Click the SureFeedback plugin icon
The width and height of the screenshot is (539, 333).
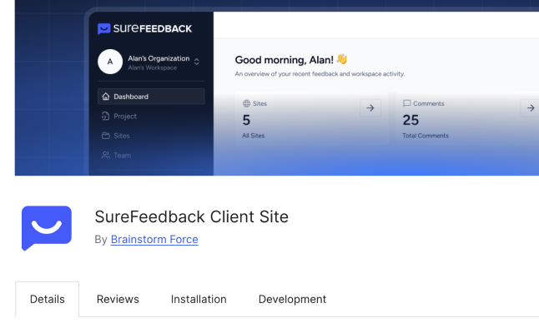(x=47, y=228)
